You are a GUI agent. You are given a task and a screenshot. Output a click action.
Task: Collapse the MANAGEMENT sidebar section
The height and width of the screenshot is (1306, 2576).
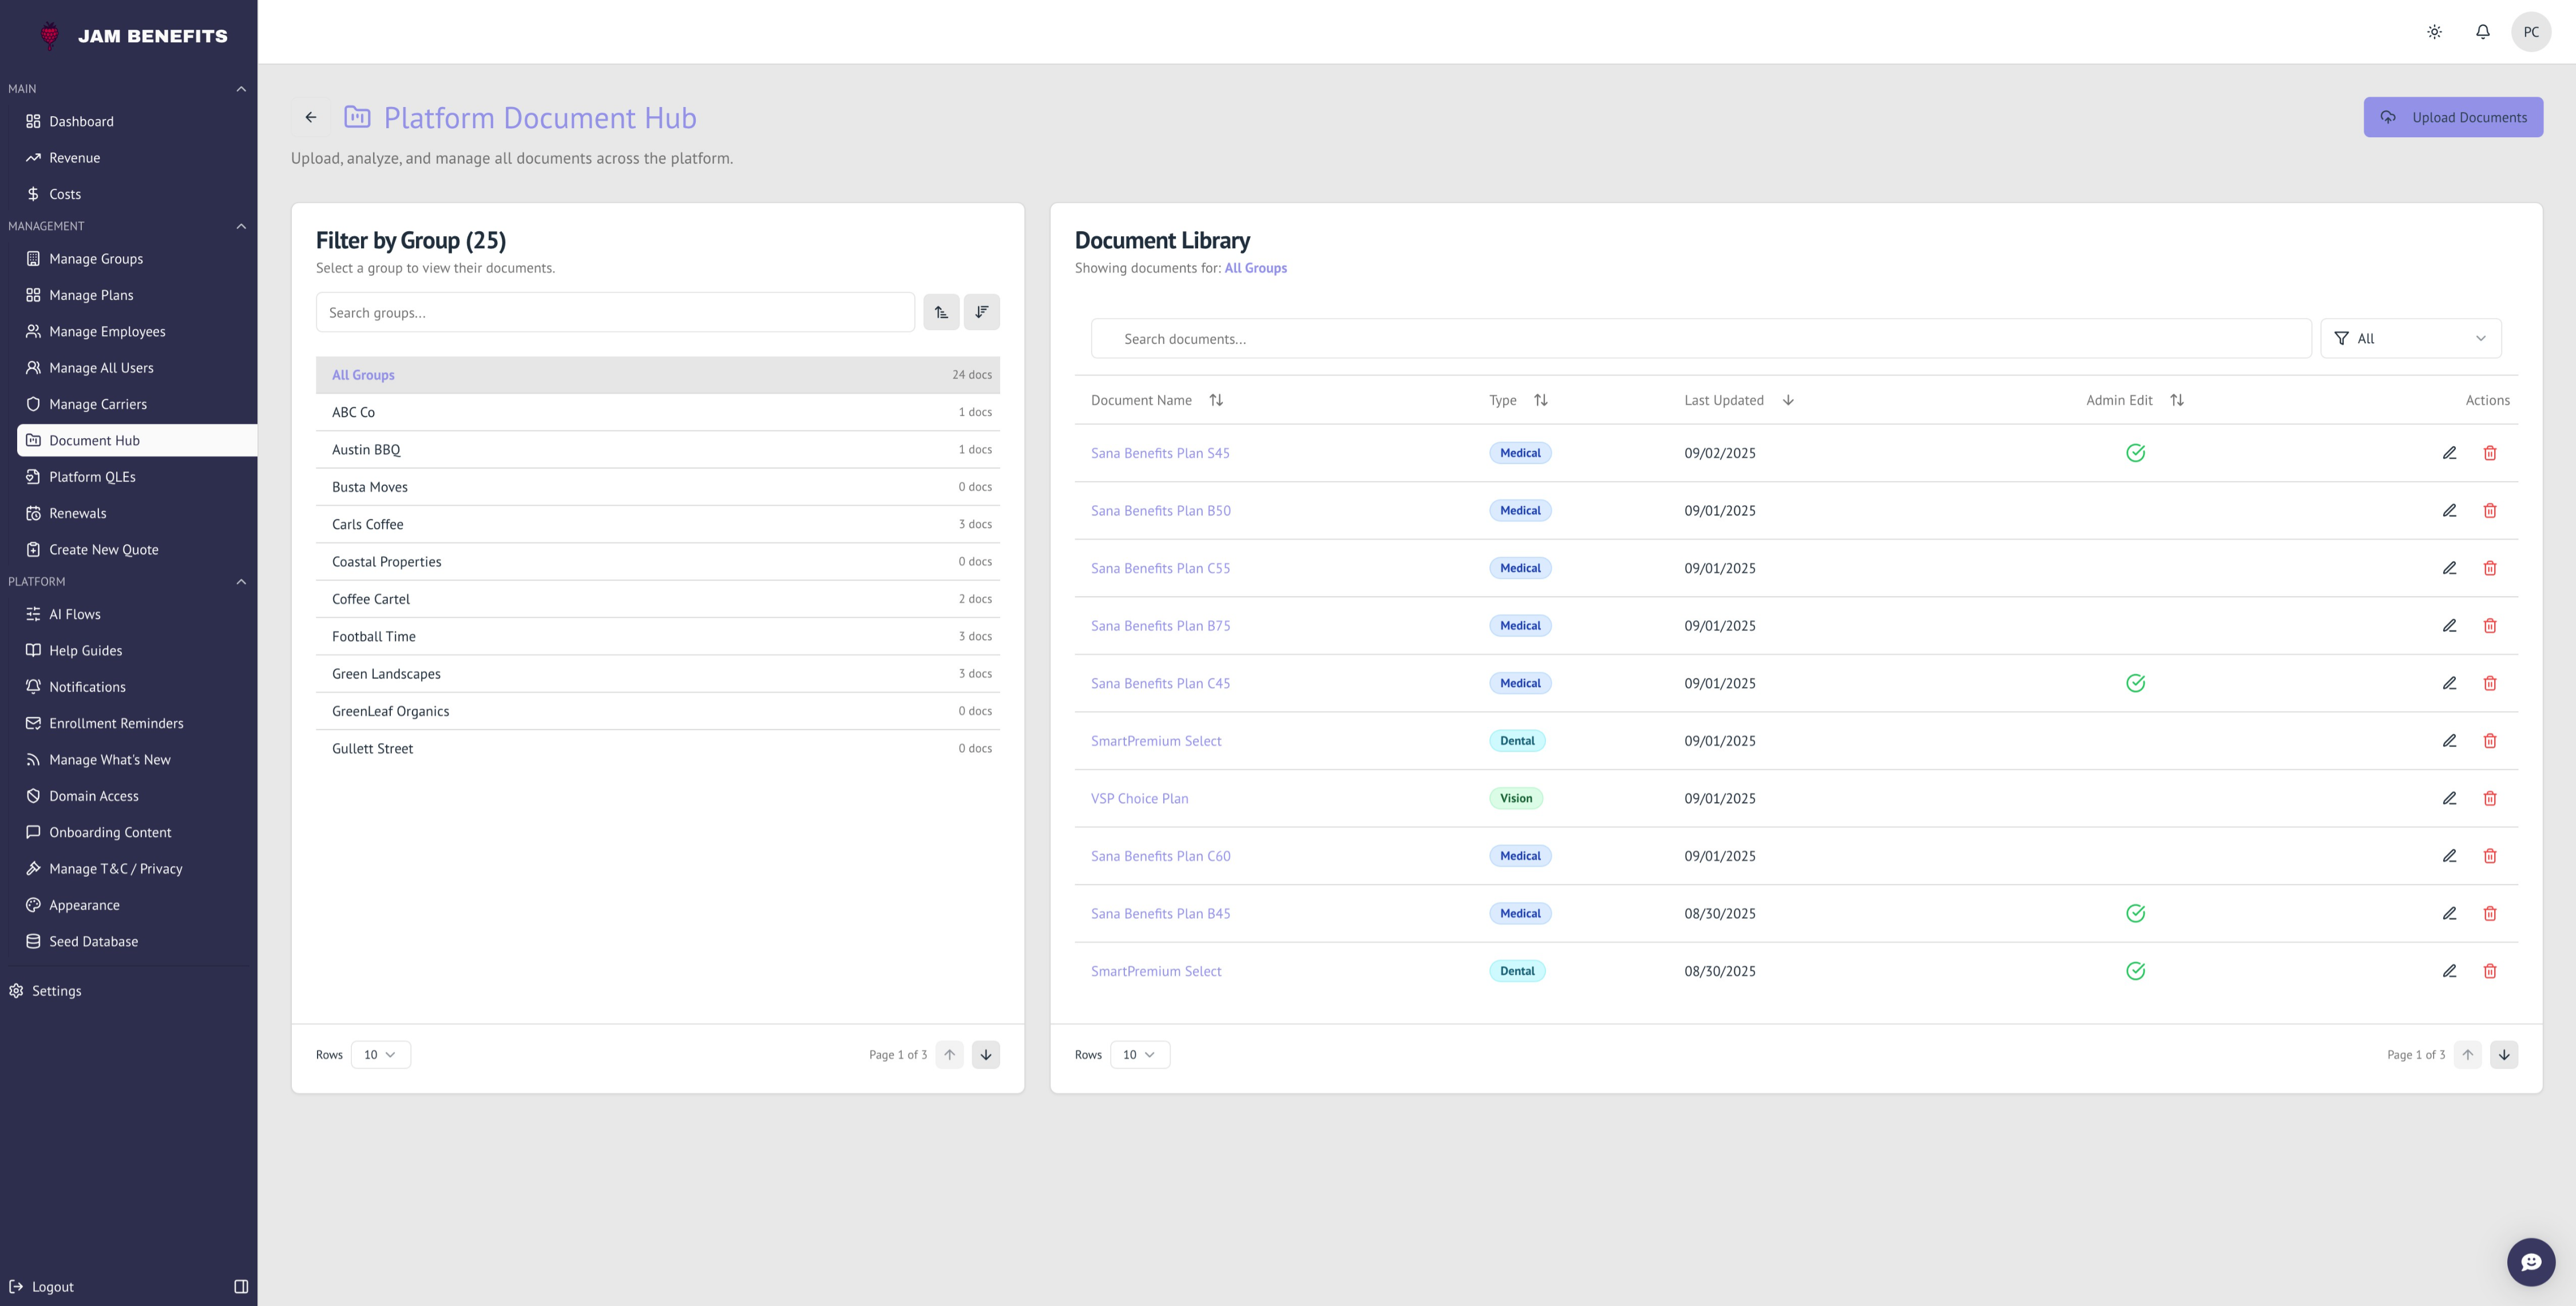[x=241, y=226]
